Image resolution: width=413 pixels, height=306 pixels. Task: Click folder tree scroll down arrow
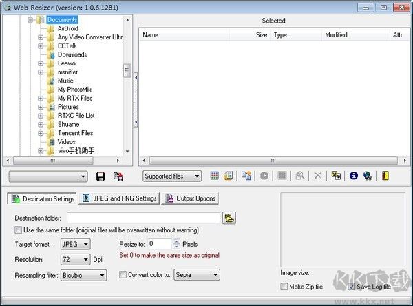pos(127,152)
